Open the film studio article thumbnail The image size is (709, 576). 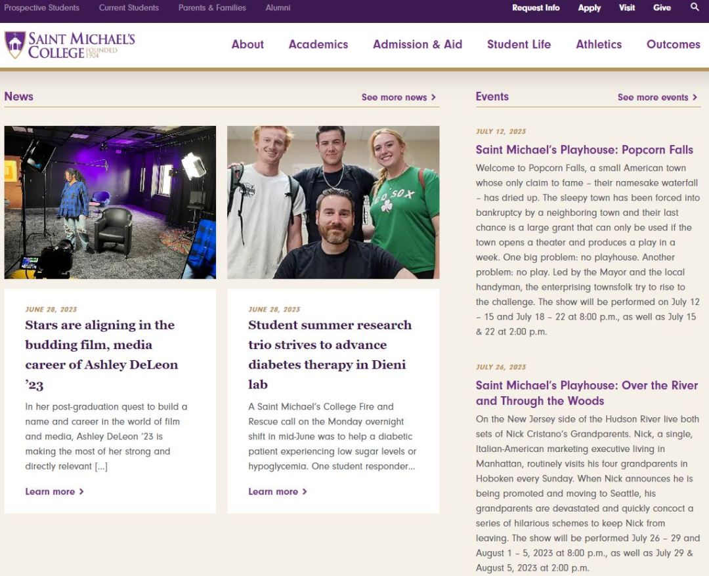click(x=110, y=202)
